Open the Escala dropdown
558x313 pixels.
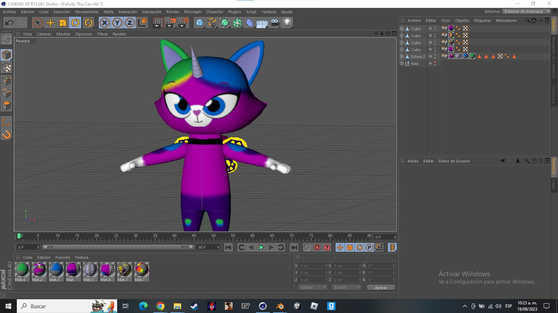click(x=347, y=287)
